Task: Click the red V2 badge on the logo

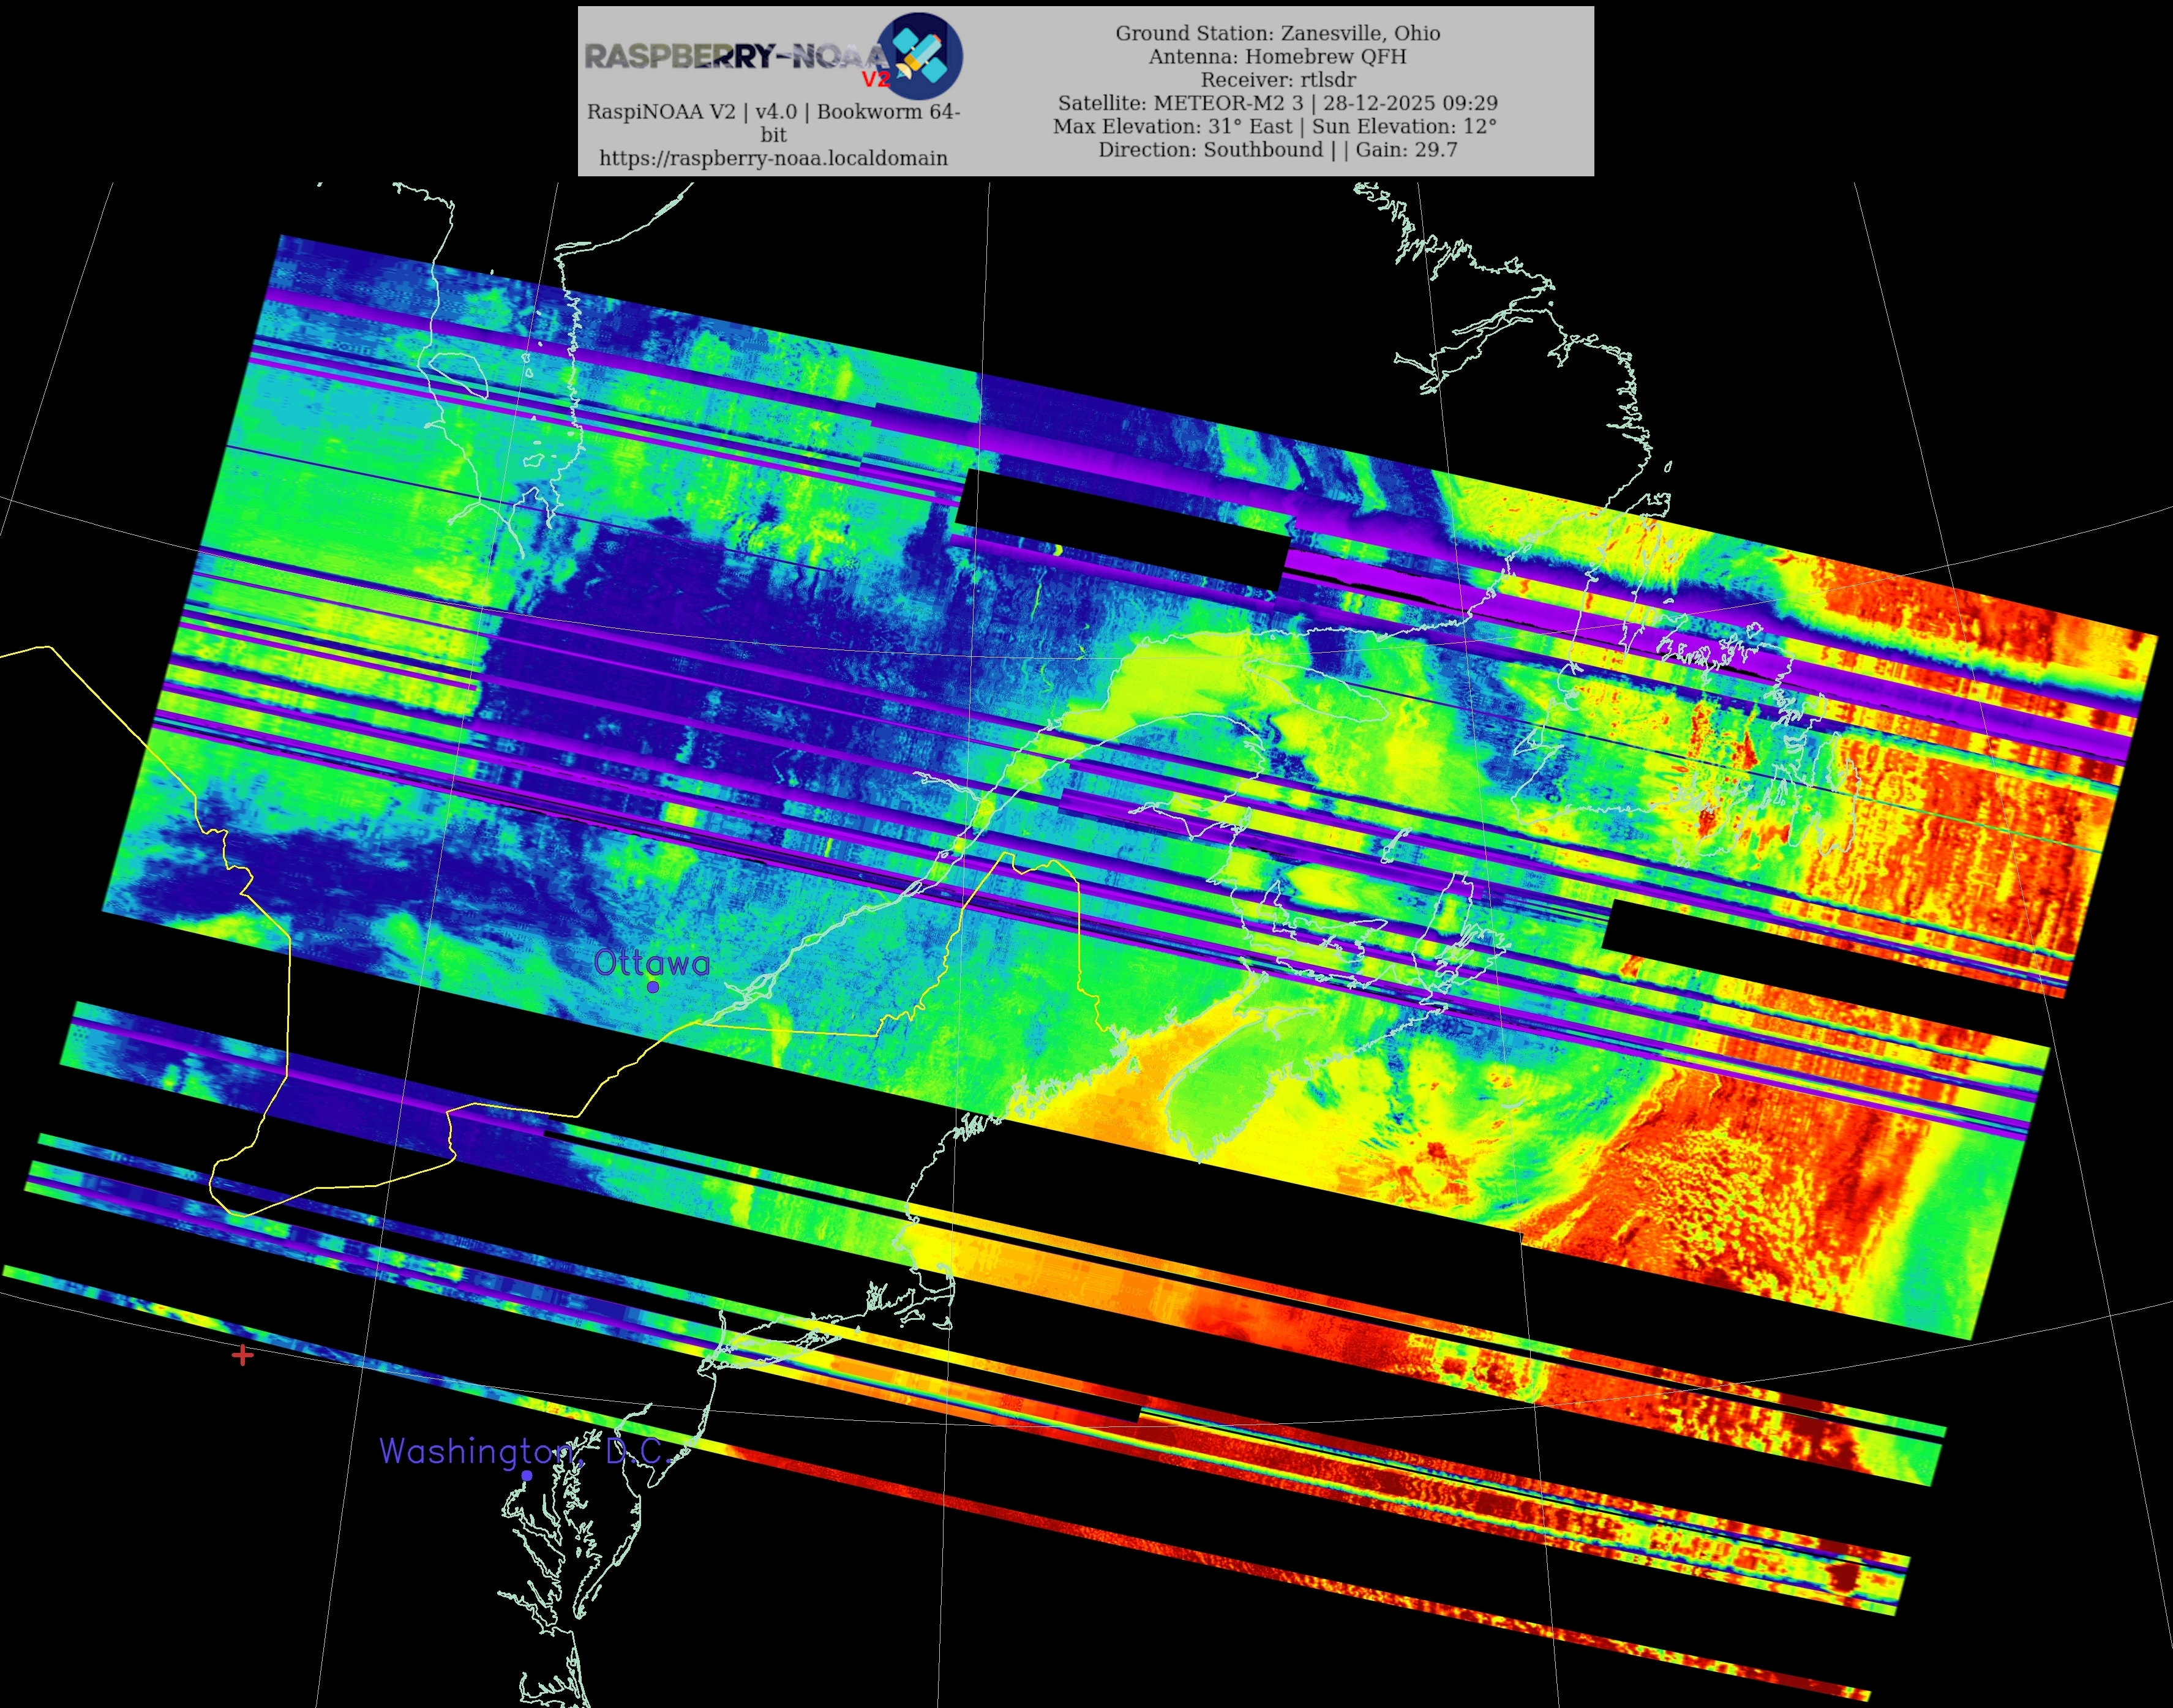Action: pyautogui.click(x=876, y=80)
